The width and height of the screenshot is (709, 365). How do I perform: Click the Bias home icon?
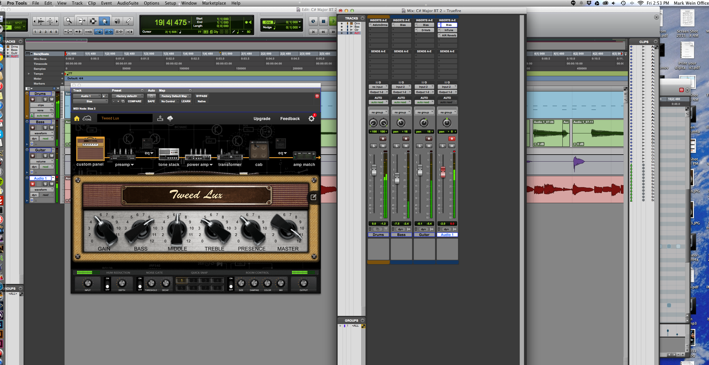[77, 118]
